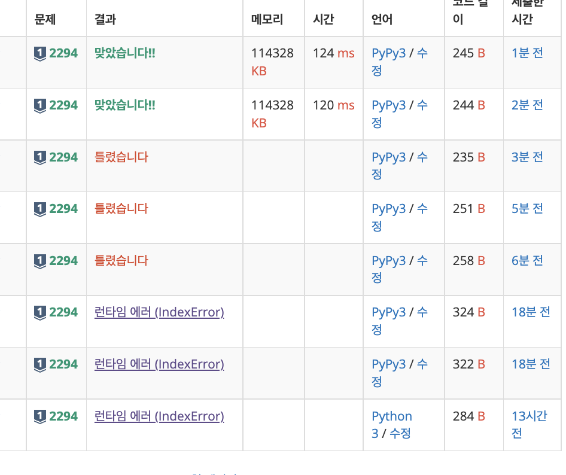566x475 pixels.
Task: Click the 284 B code length value
Action: click(x=469, y=416)
